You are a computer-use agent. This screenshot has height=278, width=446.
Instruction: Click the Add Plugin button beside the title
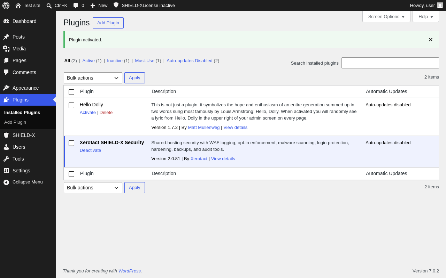click(x=108, y=23)
